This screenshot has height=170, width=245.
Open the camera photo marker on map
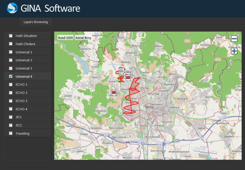121,71
